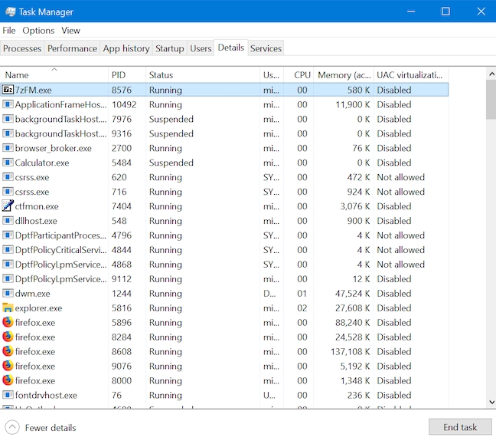Click the Calculator.exe process icon
496x444 pixels.
(x=8, y=163)
